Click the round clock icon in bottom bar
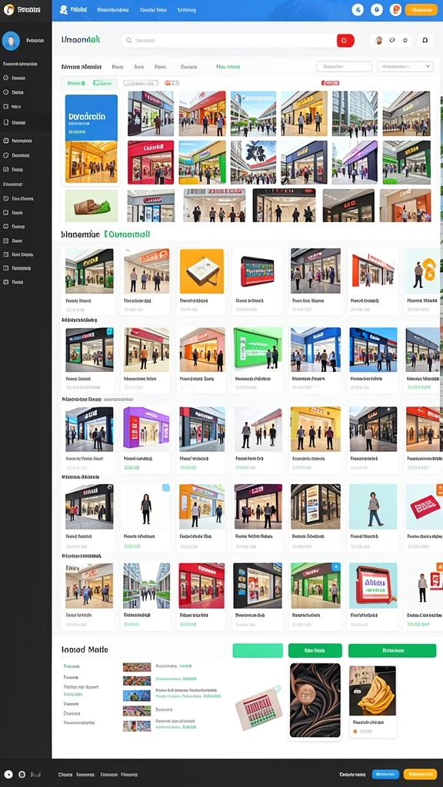 point(8,775)
